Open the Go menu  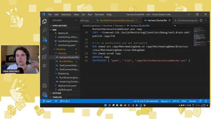(x=83, y=15)
